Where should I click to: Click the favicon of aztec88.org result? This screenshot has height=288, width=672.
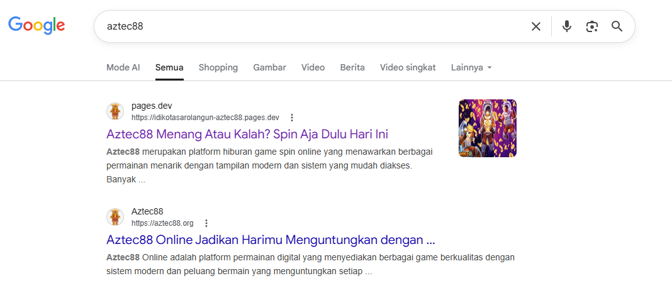tap(115, 217)
